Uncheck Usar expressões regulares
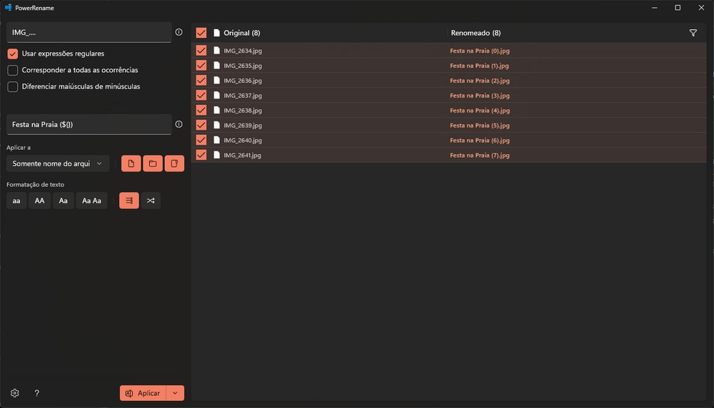The width and height of the screenshot is (714, 408). click(x=13, y=53)
